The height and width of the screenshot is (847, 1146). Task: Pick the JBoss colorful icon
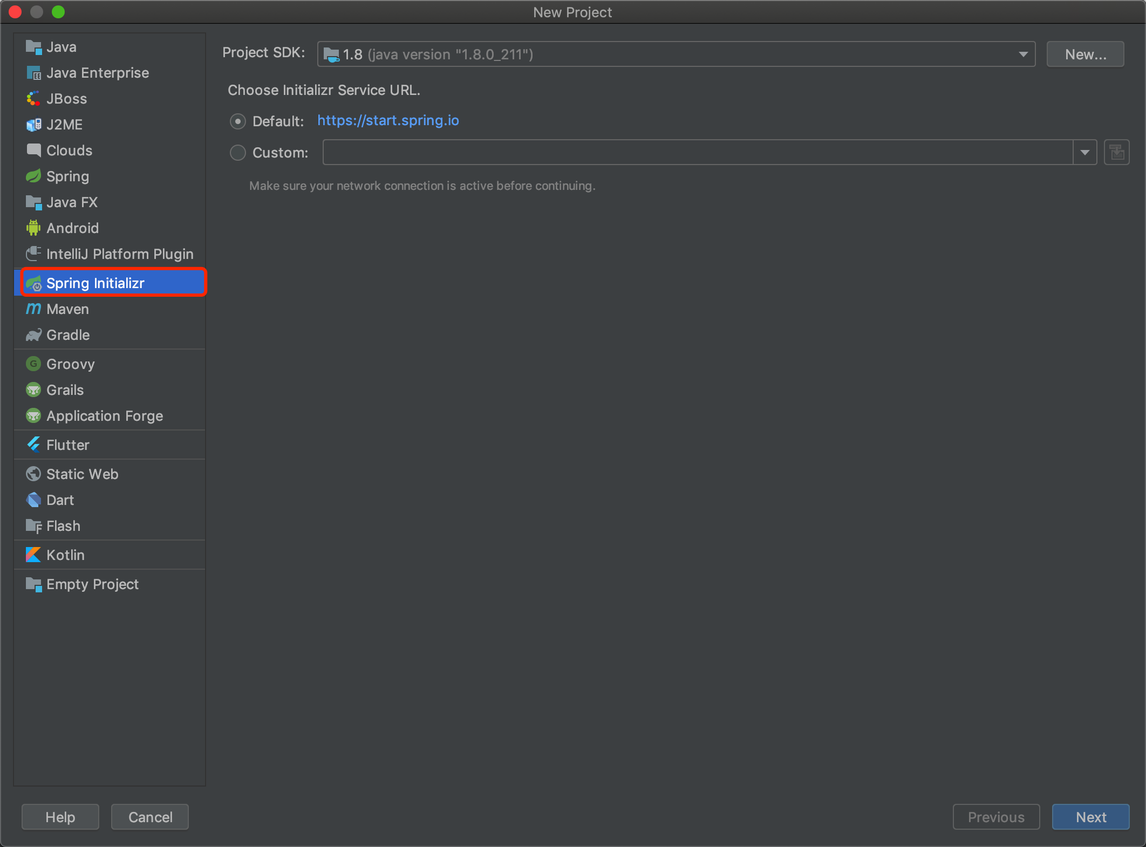pyautogui.click(x=33, y=99)
